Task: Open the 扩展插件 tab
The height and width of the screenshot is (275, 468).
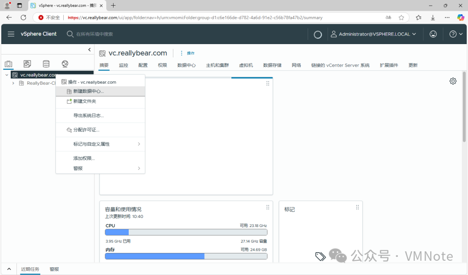Action: 389,65
